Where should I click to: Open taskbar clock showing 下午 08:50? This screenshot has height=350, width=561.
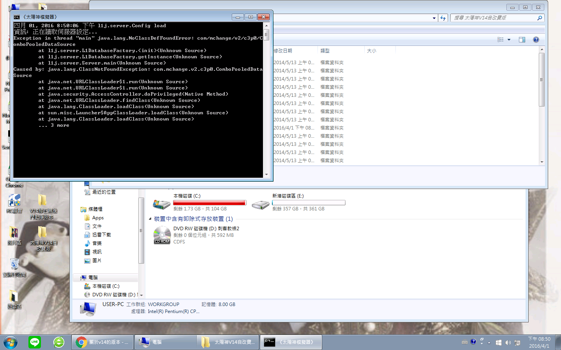tap(539, 342)
